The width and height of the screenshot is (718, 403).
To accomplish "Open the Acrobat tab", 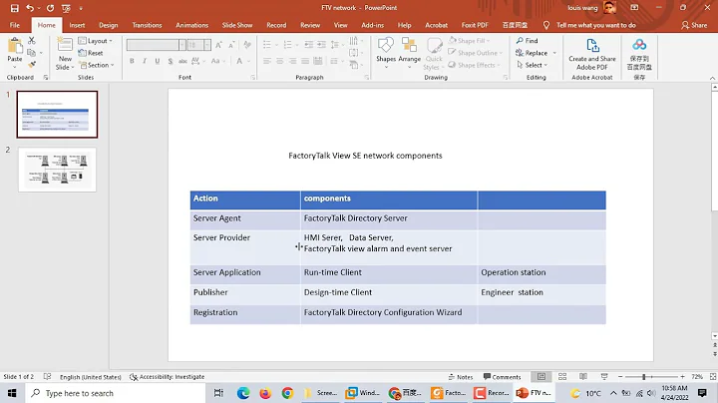I will point(437,25).
